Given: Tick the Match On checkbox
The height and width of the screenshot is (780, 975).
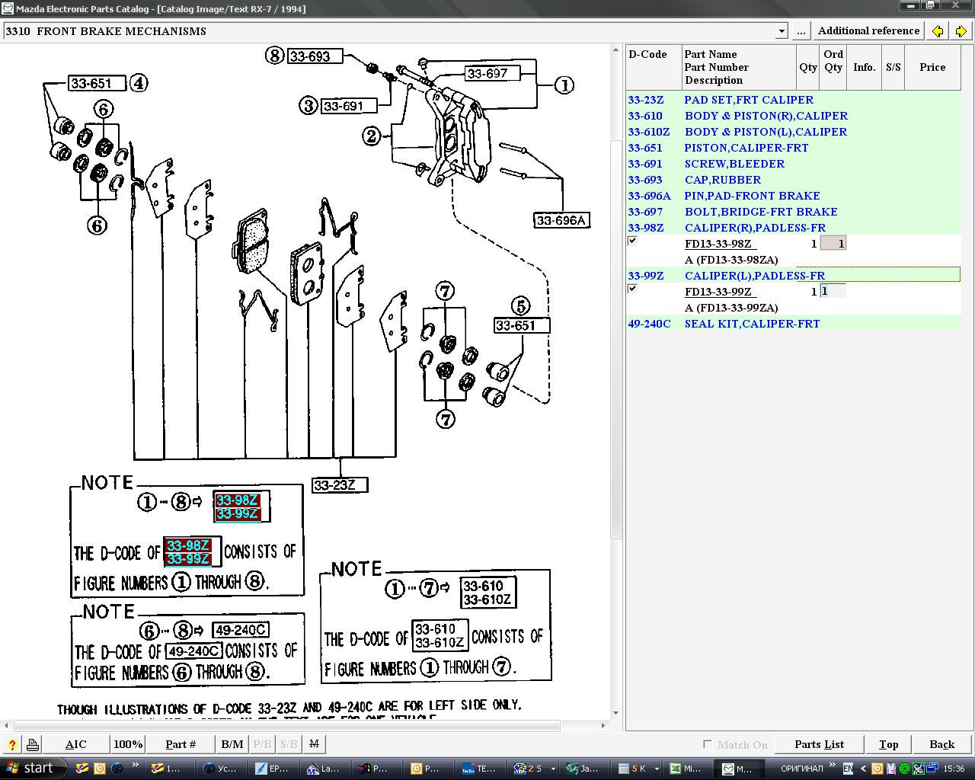Looking at the screenshot, I should coord(708,744).
